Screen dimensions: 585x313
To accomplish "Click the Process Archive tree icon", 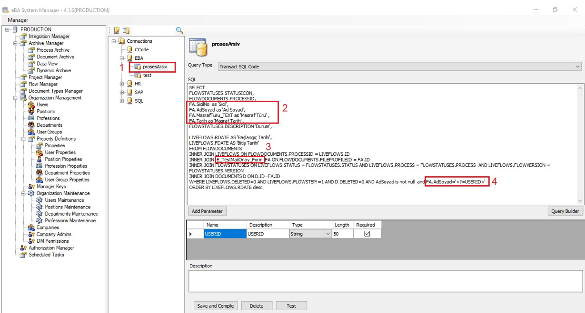I will click(x=31, y=50).
